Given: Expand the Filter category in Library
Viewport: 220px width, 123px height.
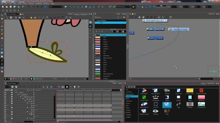Looking at the screenshot, I should [125, 99].
